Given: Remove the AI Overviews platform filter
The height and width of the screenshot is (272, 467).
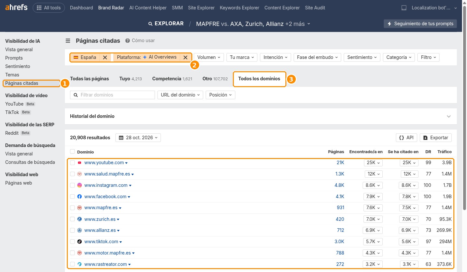Looking at the screenshot, I should [185, 57].
